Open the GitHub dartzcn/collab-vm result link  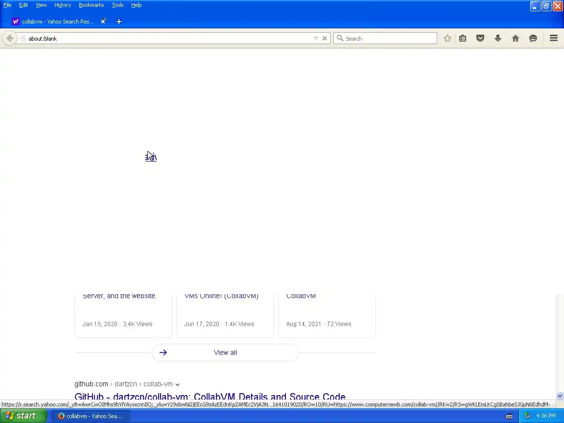click(x=210, y=397)
